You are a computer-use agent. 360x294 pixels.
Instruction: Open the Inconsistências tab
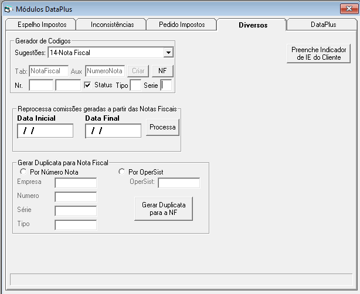[112, 25]
